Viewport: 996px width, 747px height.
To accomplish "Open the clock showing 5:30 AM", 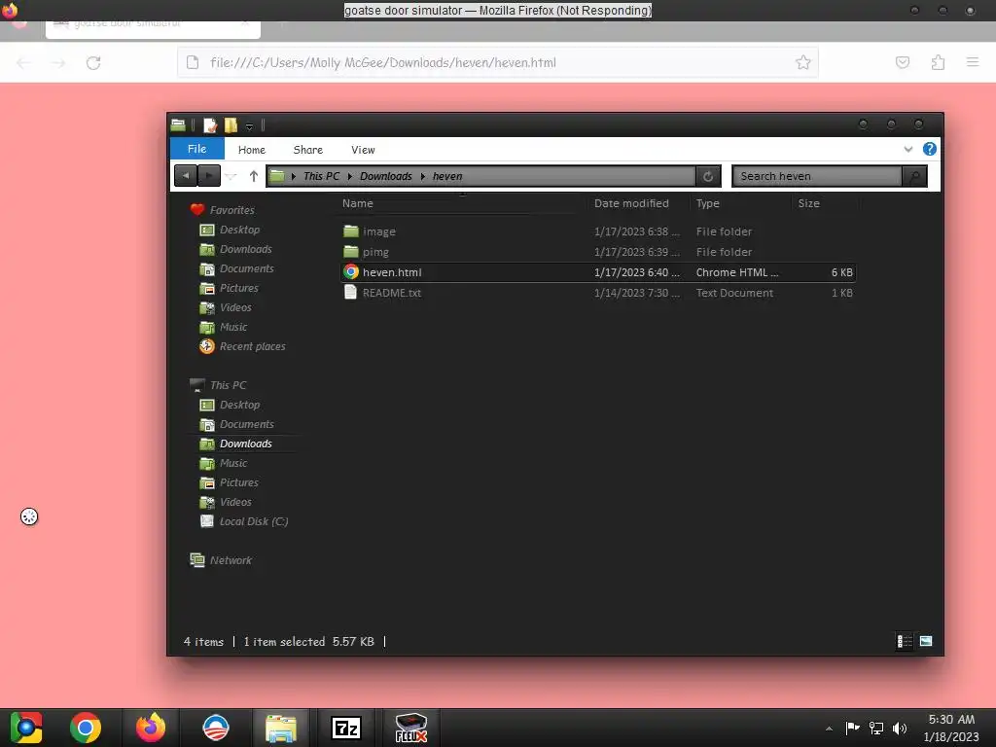I will (x=951, y=728).
